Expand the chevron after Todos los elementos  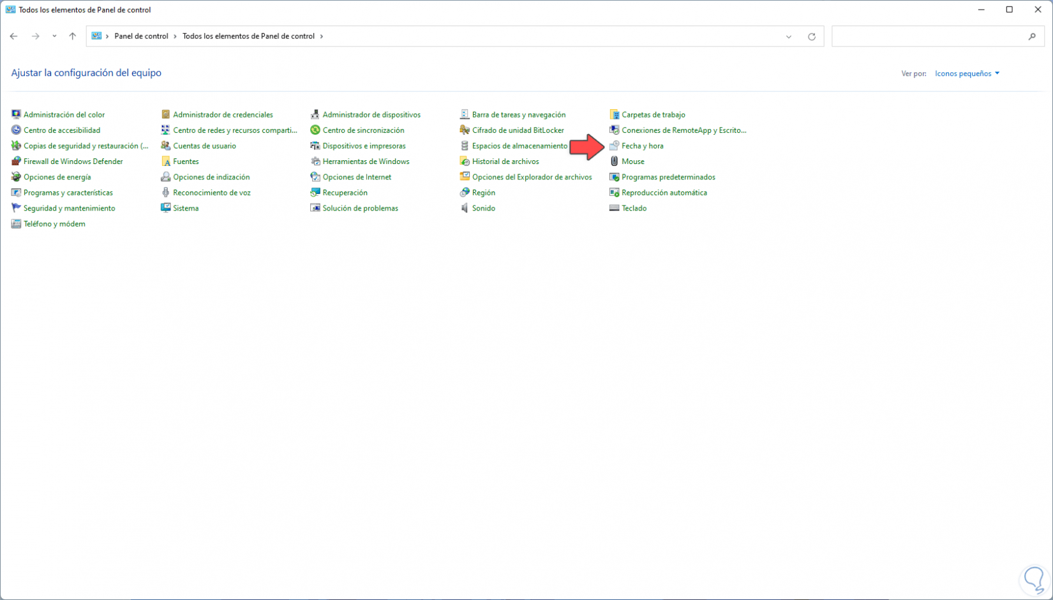321,36
